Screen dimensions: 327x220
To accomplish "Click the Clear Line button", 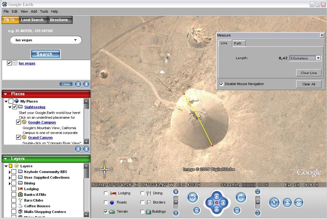I will pos(309,73).
